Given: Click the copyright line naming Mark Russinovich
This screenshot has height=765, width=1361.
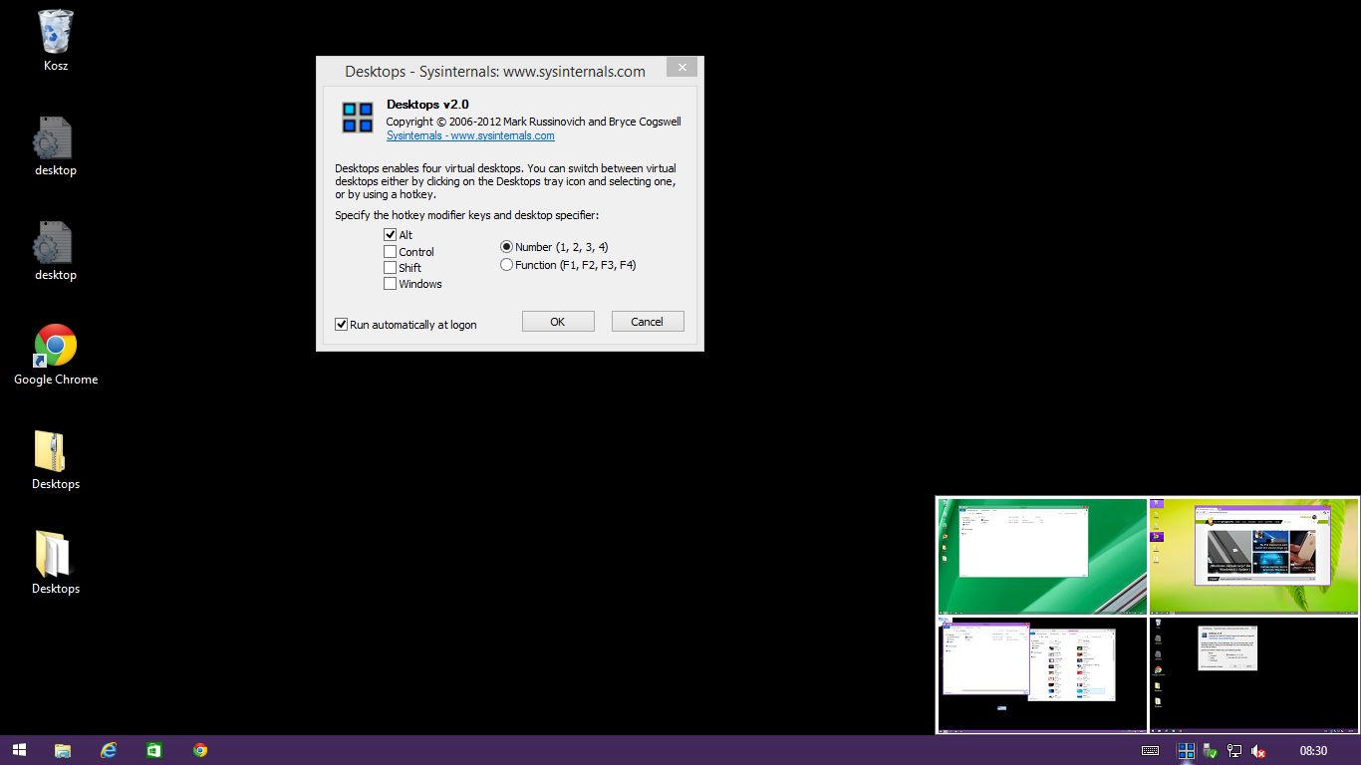Looking at the screenshot, I should pyautogui.click(x=534, y=122).
